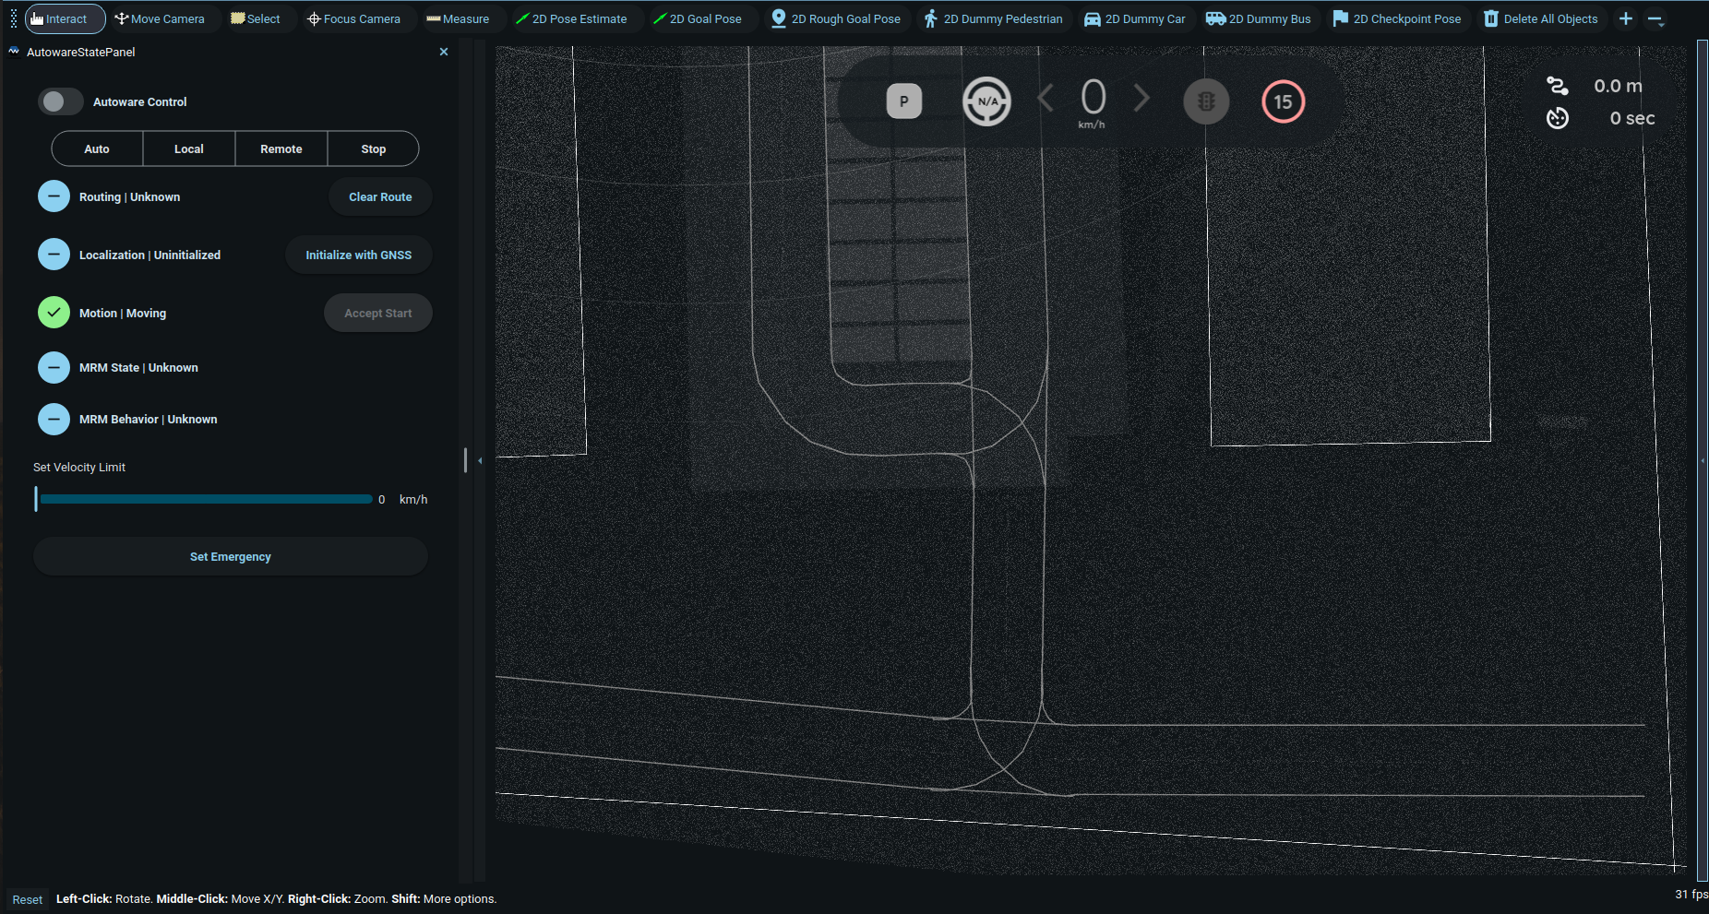Image resolution: width=1709 pixels, height=914 pixels.
Task: Click the Clear Route button
Action: (x=380, y=196)
